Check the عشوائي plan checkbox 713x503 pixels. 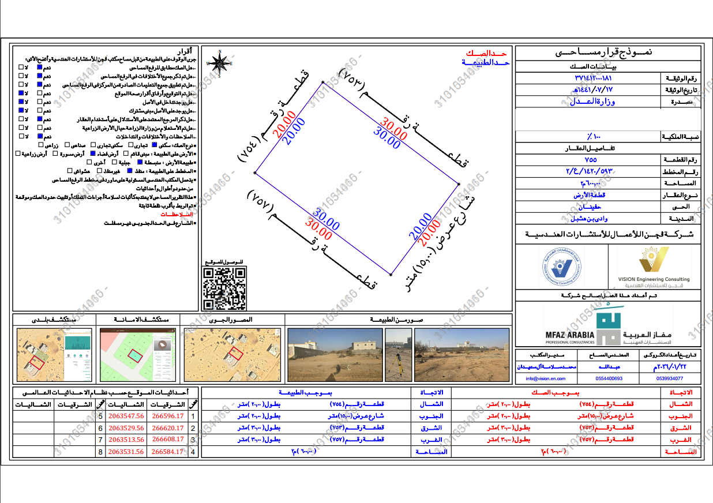click(70, 170)
